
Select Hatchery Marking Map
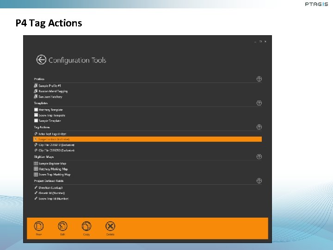click(51, 169)
